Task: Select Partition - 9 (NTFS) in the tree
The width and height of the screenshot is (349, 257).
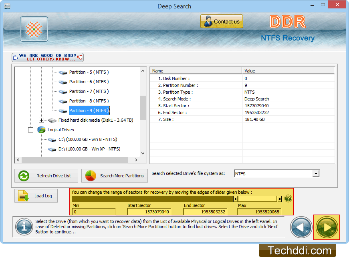Action: coord(89,110)
